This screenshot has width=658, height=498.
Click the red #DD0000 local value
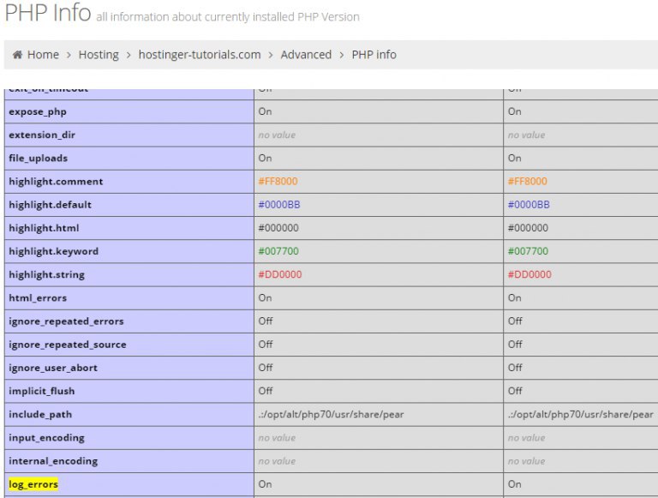coord(280,274)
